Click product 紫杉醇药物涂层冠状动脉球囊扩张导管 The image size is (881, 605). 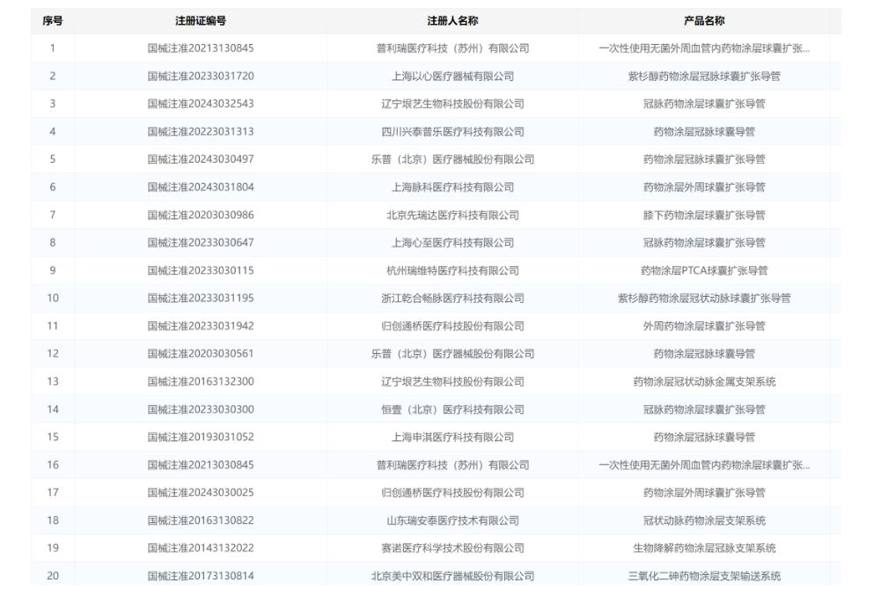704,298
